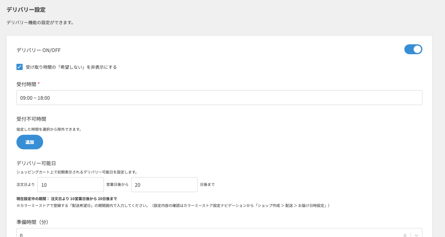The image size is (445, 237).
Task: Click the ※カラーミーストア note text
Action: coord(173,205)
